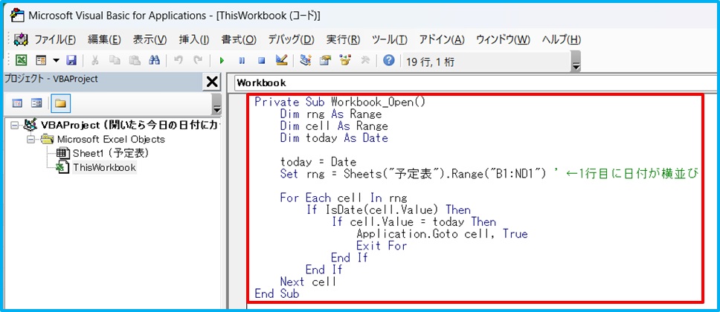Toggle Design Mode icon

[x=281, y=61]
